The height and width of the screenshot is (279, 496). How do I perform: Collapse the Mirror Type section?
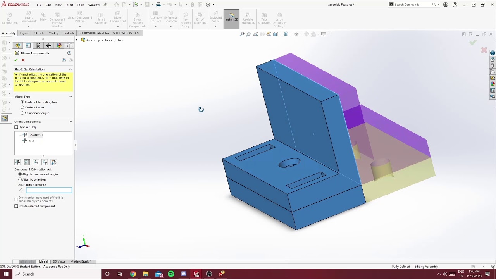click(x=71, y=96)
